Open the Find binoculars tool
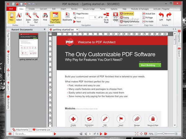186x139 pixels. 45,17
